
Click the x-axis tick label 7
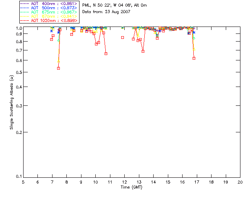(x=52, y=182)
